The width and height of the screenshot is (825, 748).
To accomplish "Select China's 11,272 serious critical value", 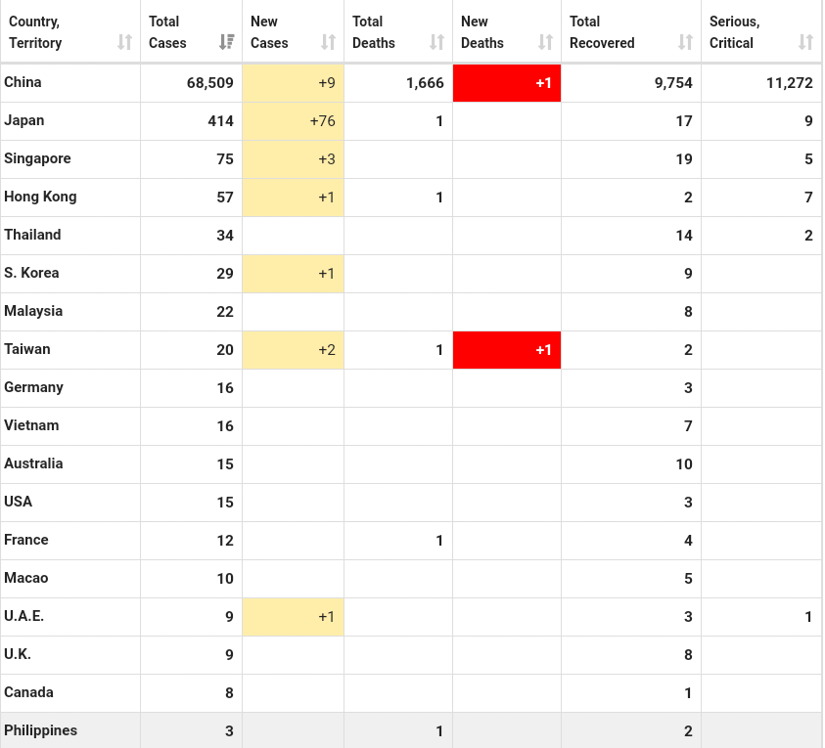I will pyautogui.click(x=789, y=83).
